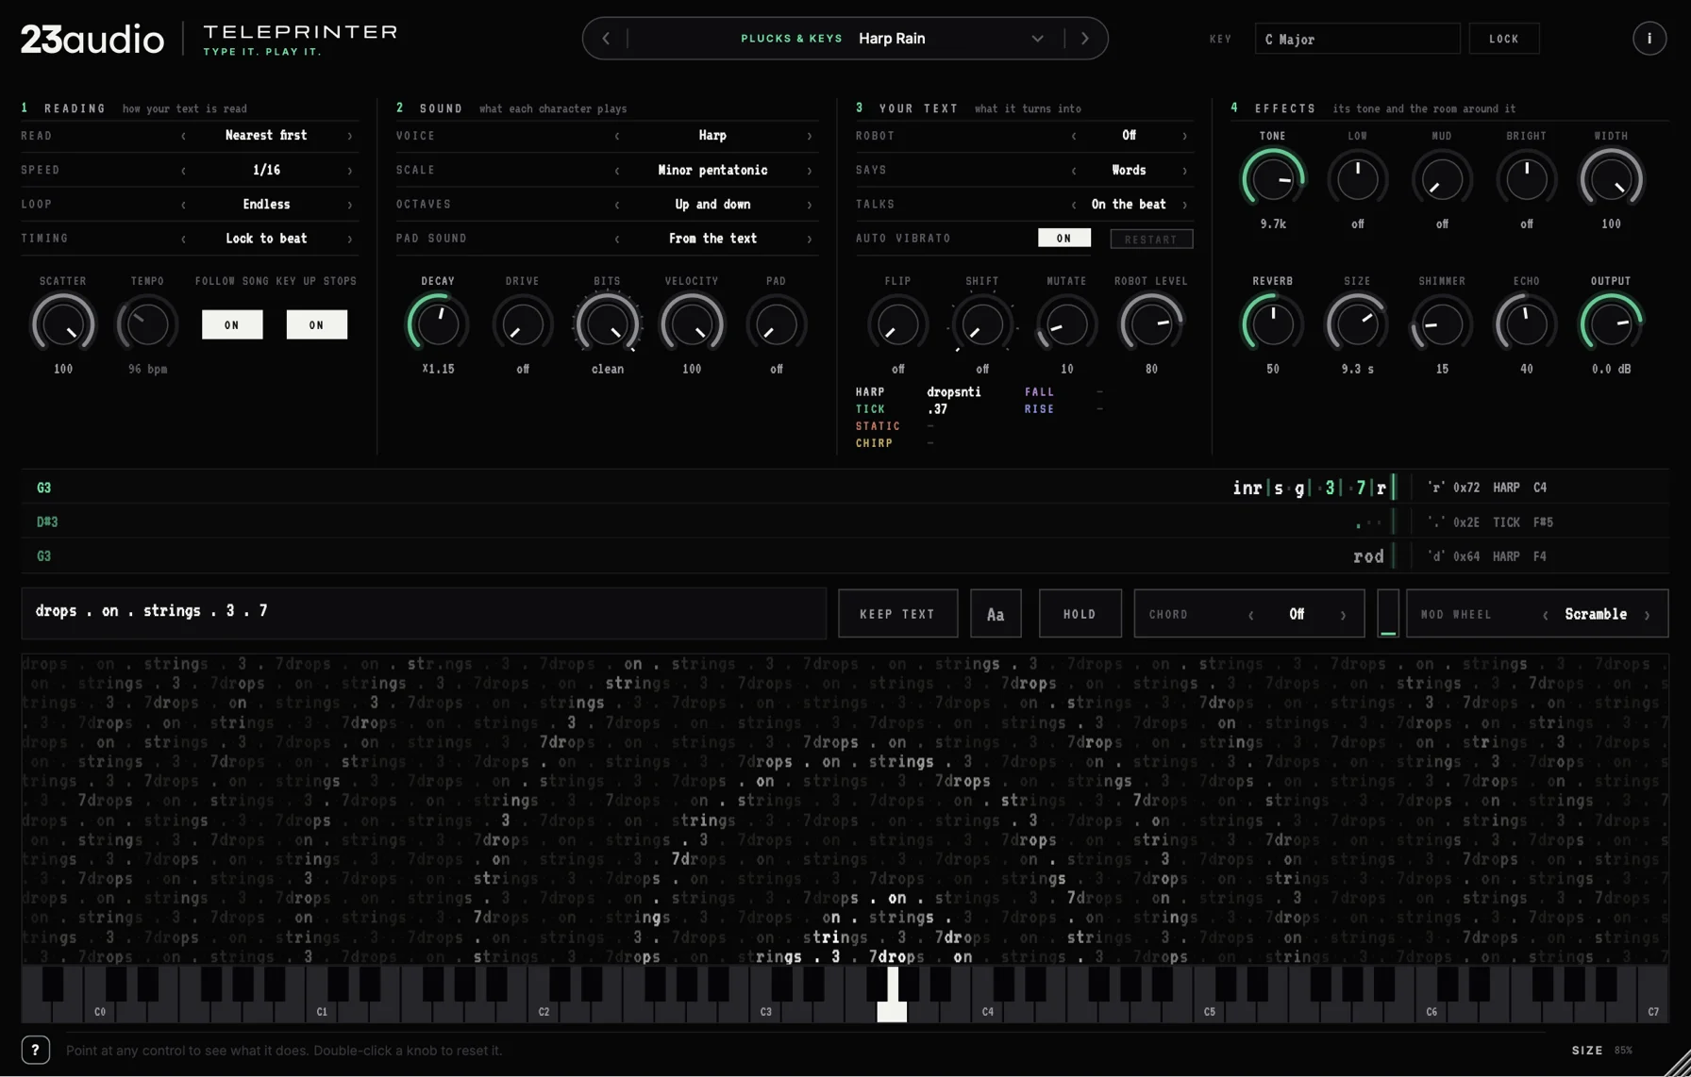
Task: Click the Keep Text button
Action: click(897, 614)
